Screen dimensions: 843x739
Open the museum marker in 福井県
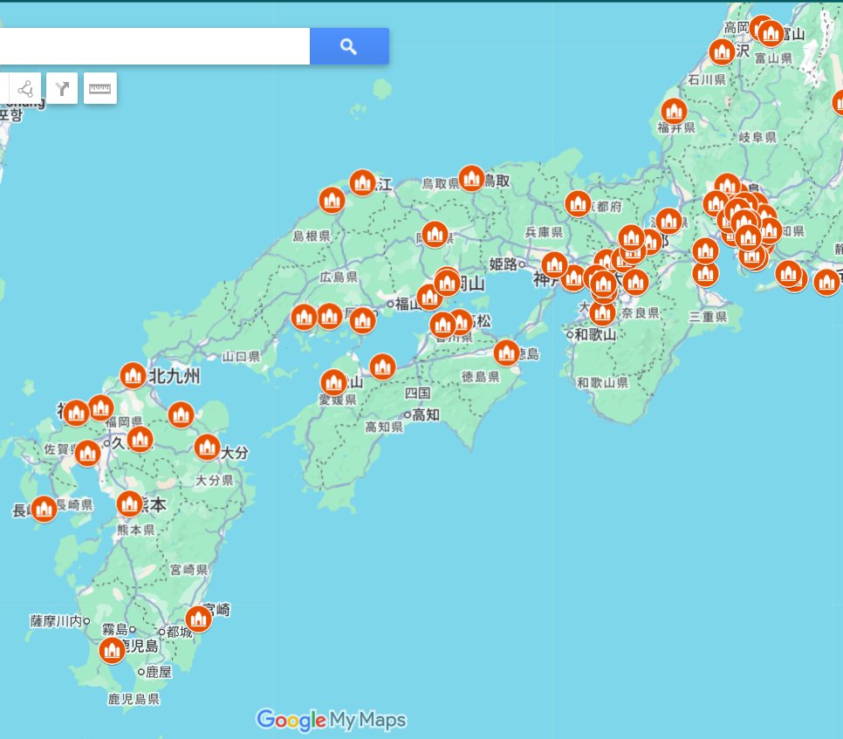[675, 112]
